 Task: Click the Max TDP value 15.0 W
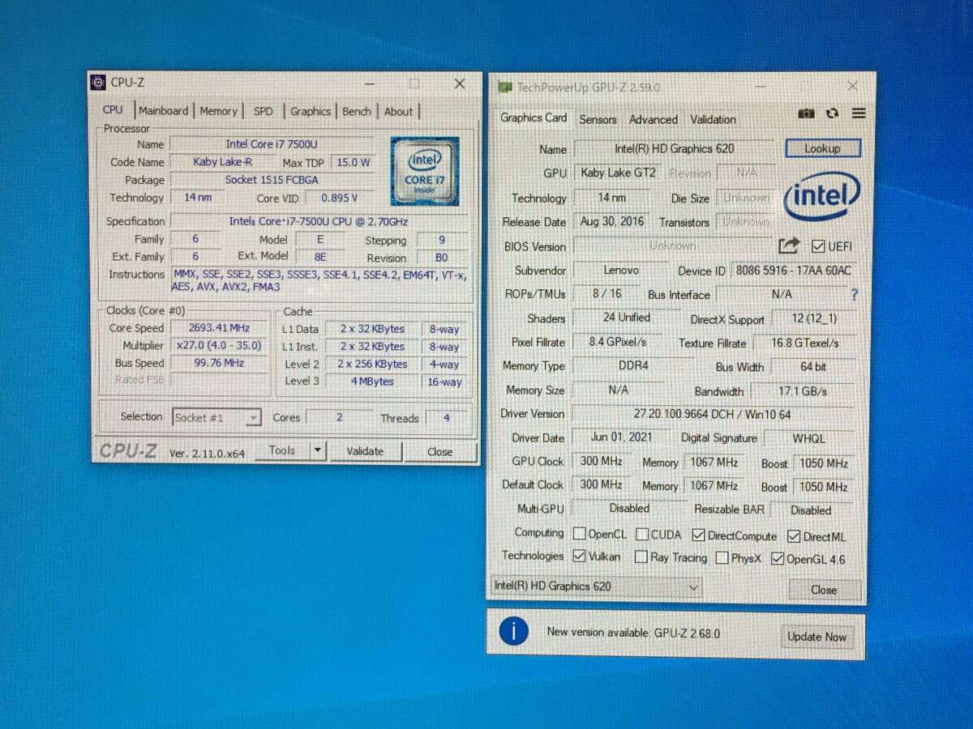(353, 162)
